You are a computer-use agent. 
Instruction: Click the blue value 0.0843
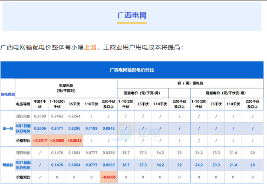(109, 128)
